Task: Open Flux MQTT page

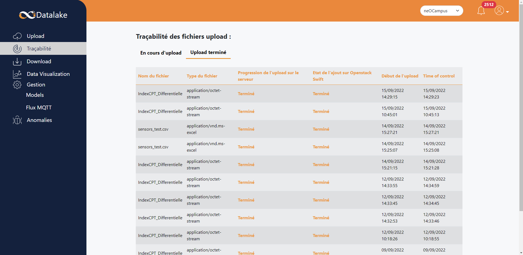Action: pyautogui.click(x=39, y=107)
